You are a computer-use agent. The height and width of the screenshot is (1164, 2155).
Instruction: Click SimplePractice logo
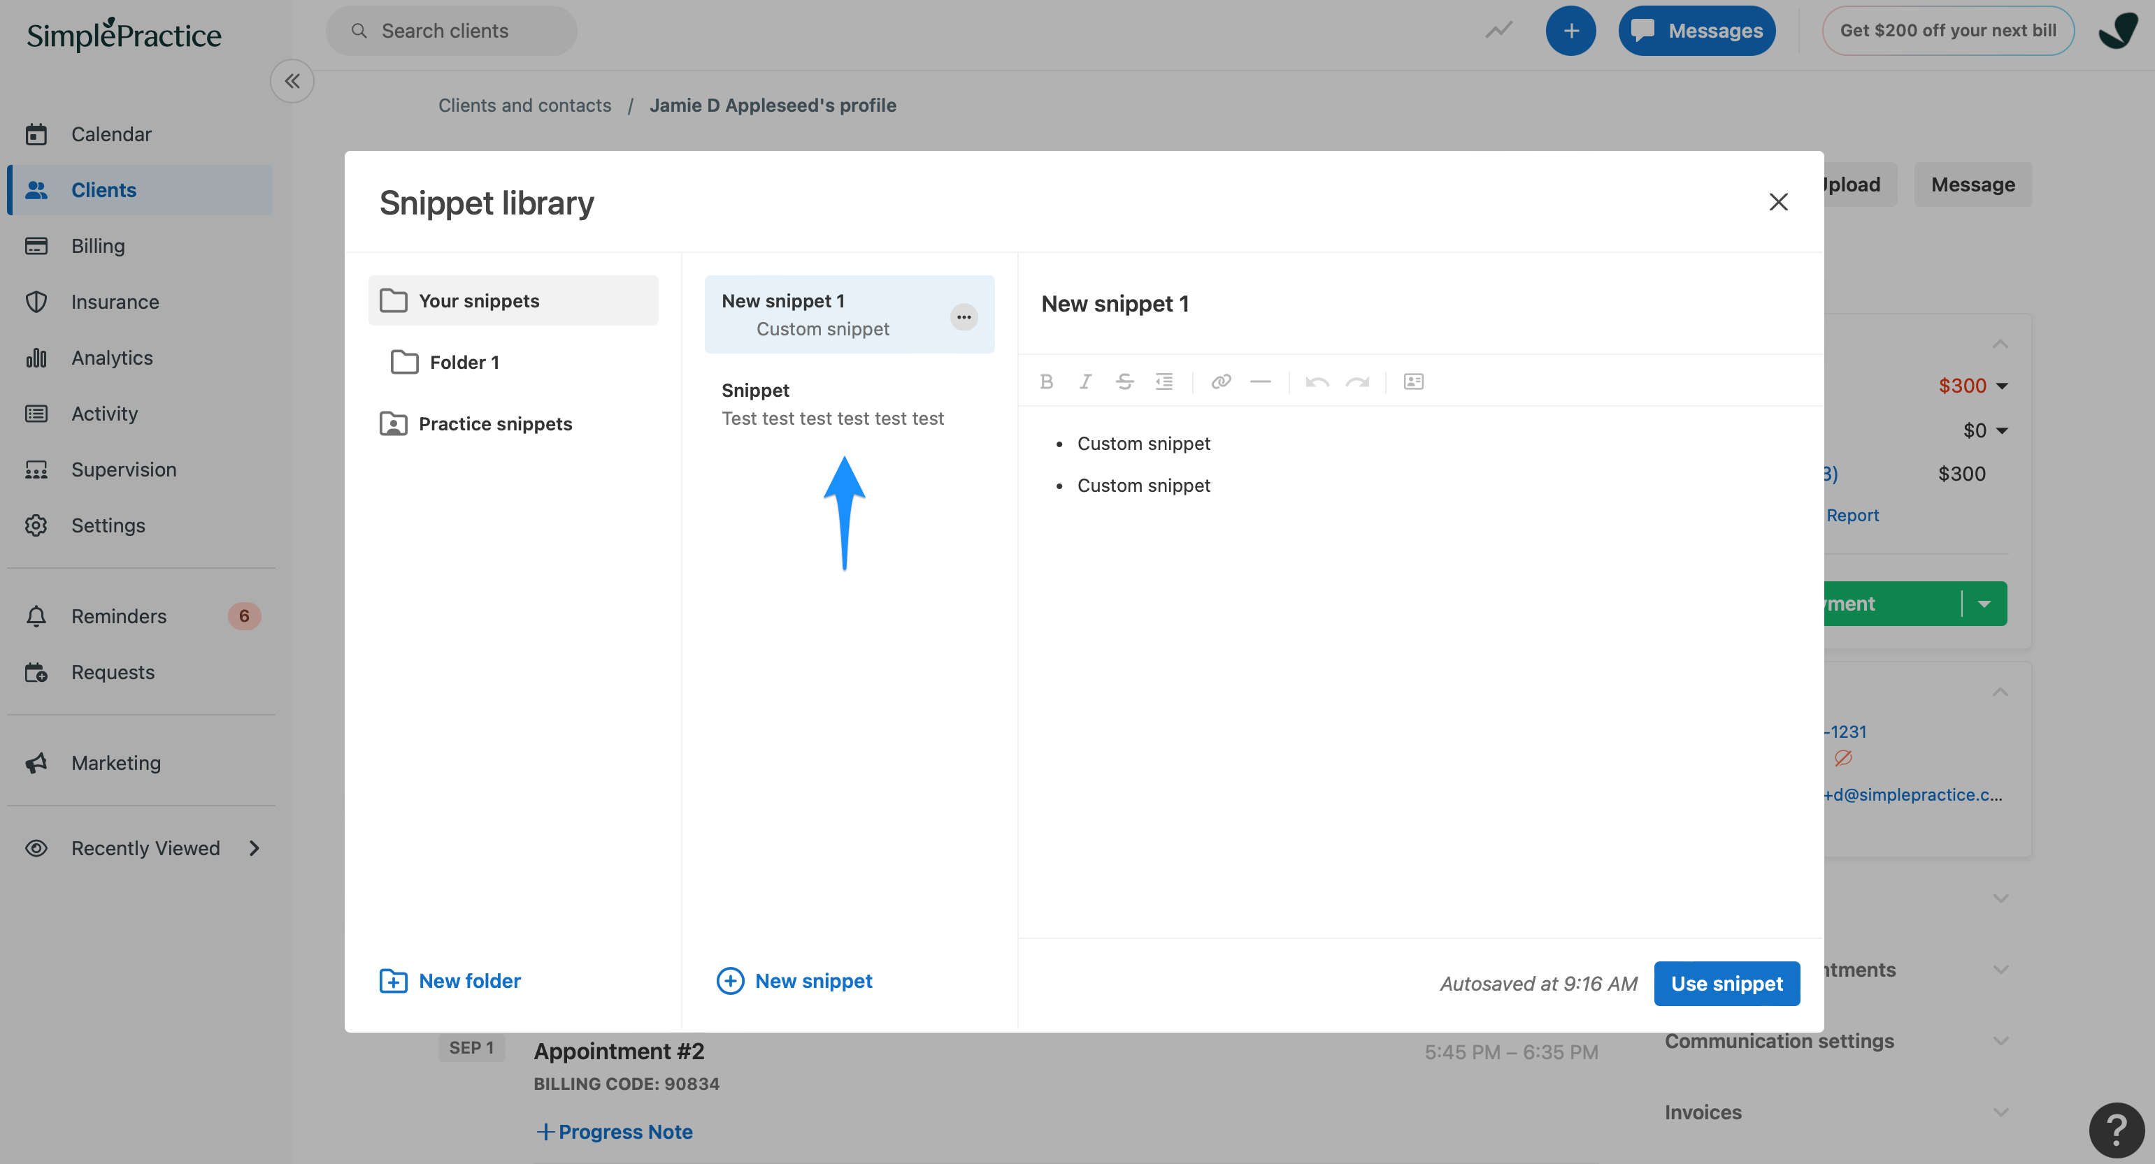coord(124,34)
